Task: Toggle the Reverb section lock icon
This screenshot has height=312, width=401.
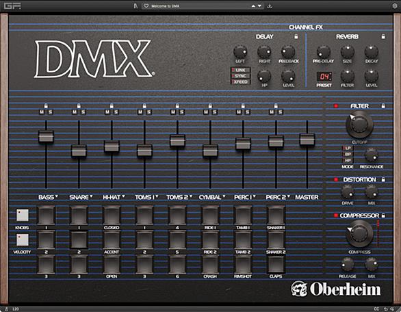Action: click(x=383, y=36)
